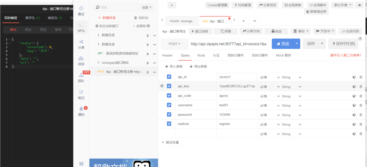Open the 全部 filter dropdown beside search
The width and height of the screenshot is (367, 167).
point(147,8)
